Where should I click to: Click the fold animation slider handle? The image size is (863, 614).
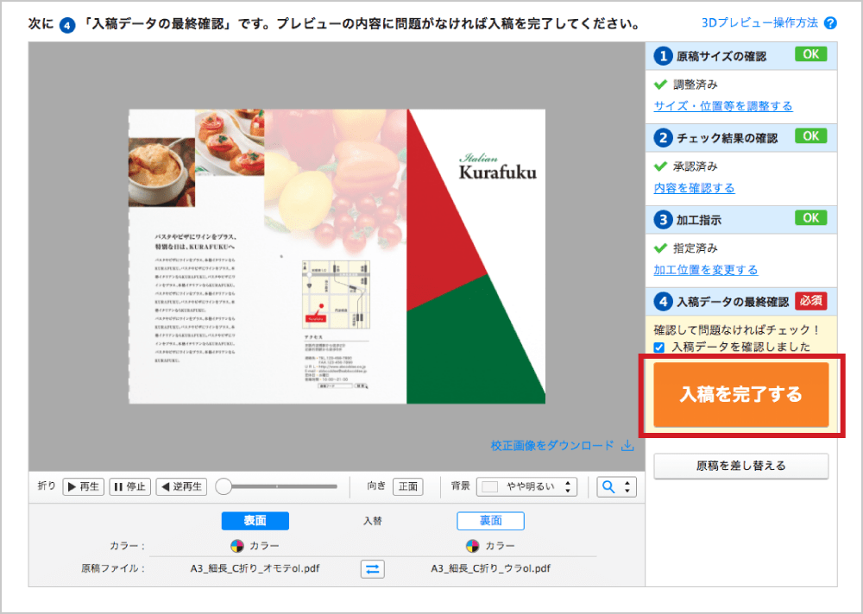pos(224,486)
